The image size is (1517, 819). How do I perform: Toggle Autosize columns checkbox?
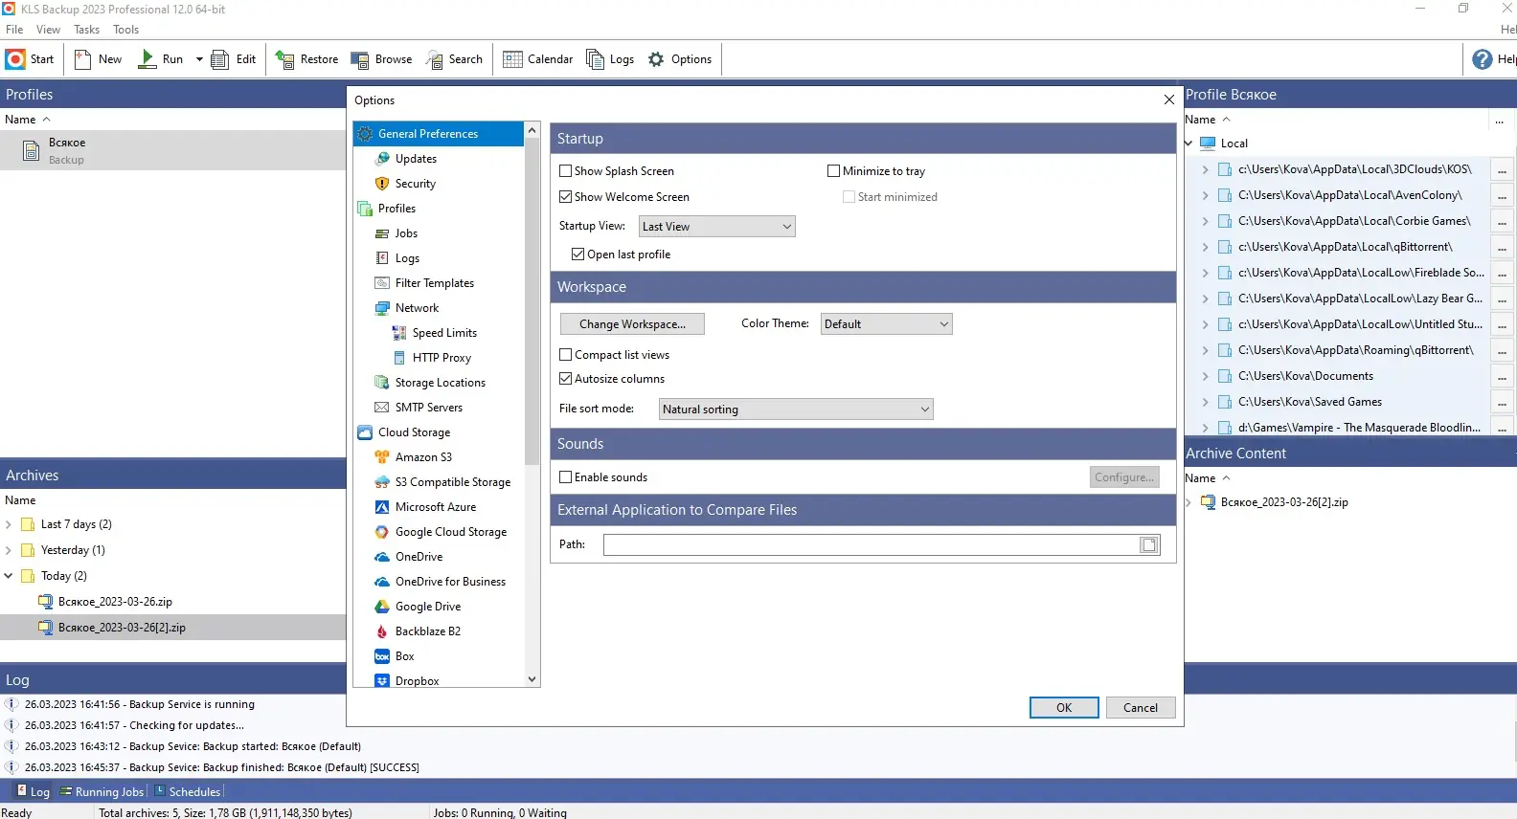click(566, 379)
